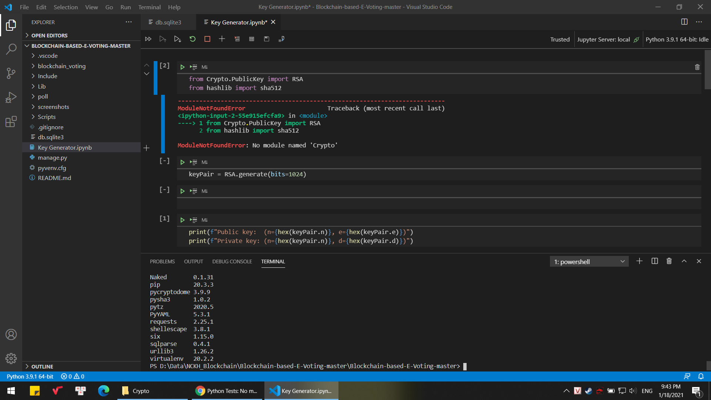Expand the Scripts folder in Explorer
The width and height of the screenshot is (711, 400).
pyautogui.click(x=47, y=117)
